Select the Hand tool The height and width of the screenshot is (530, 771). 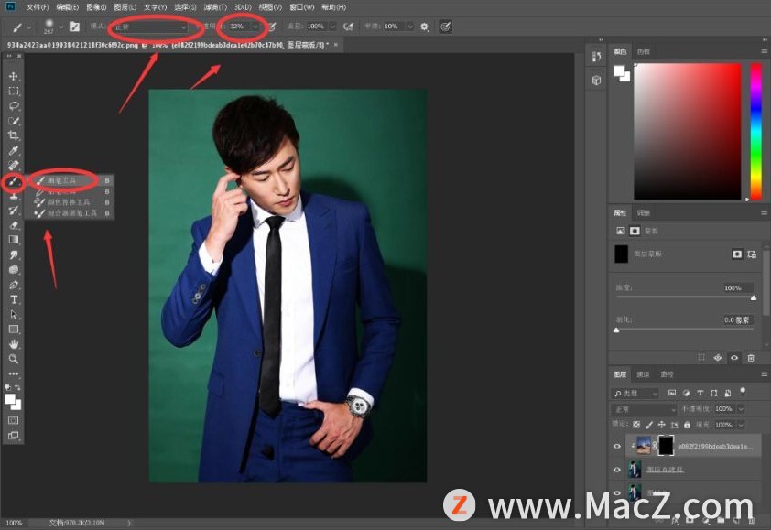(13, 343)
